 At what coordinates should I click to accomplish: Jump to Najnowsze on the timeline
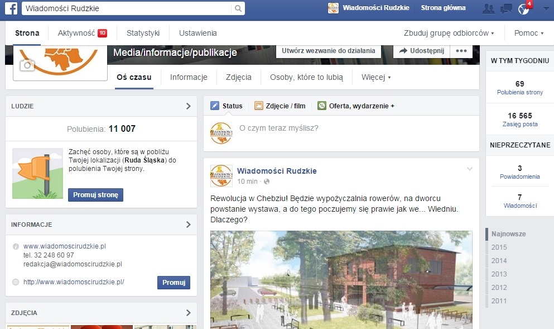[508, 234]
